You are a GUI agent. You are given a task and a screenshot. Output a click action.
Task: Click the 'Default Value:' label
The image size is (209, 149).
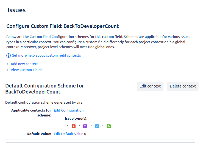(39, 134)
